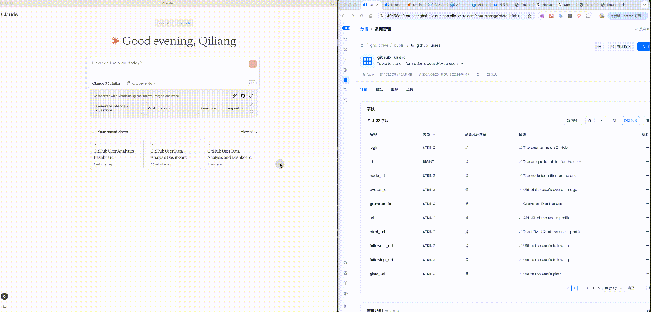Image resolution: width=651 pixels, height=312 pixels.
Task: Search icon in Claude title bar
Action: click(x=332, y=3)
